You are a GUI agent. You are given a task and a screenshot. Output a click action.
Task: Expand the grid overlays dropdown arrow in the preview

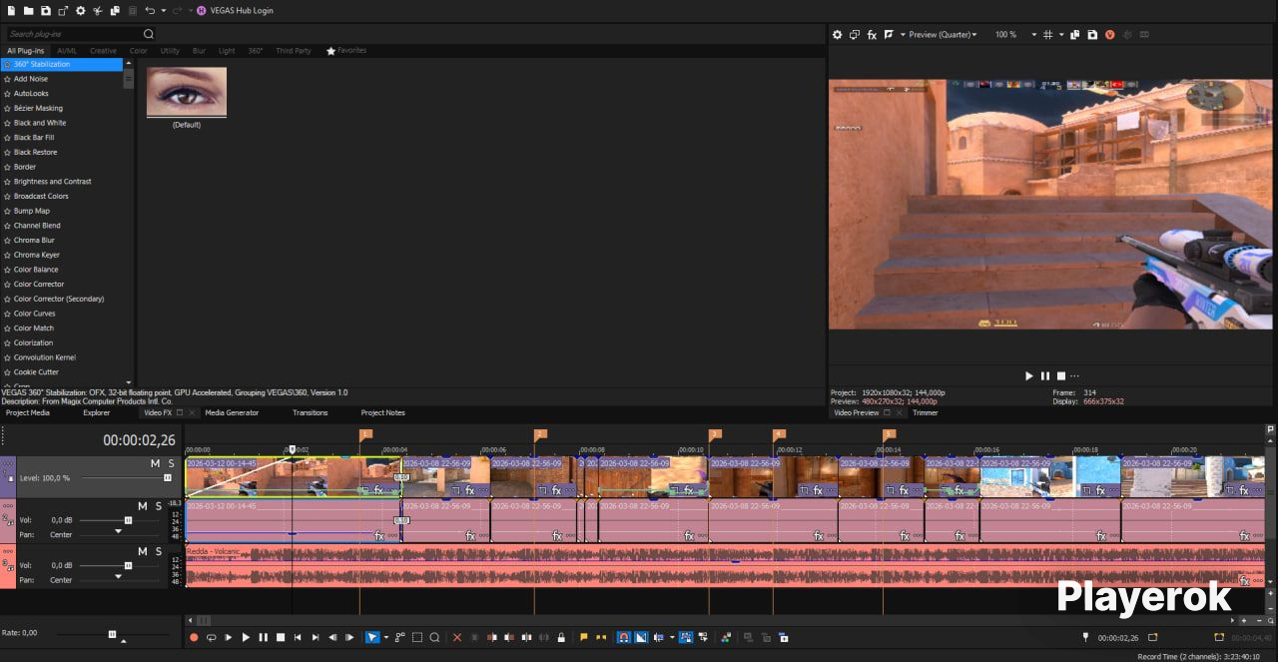tap(1060, 35)
